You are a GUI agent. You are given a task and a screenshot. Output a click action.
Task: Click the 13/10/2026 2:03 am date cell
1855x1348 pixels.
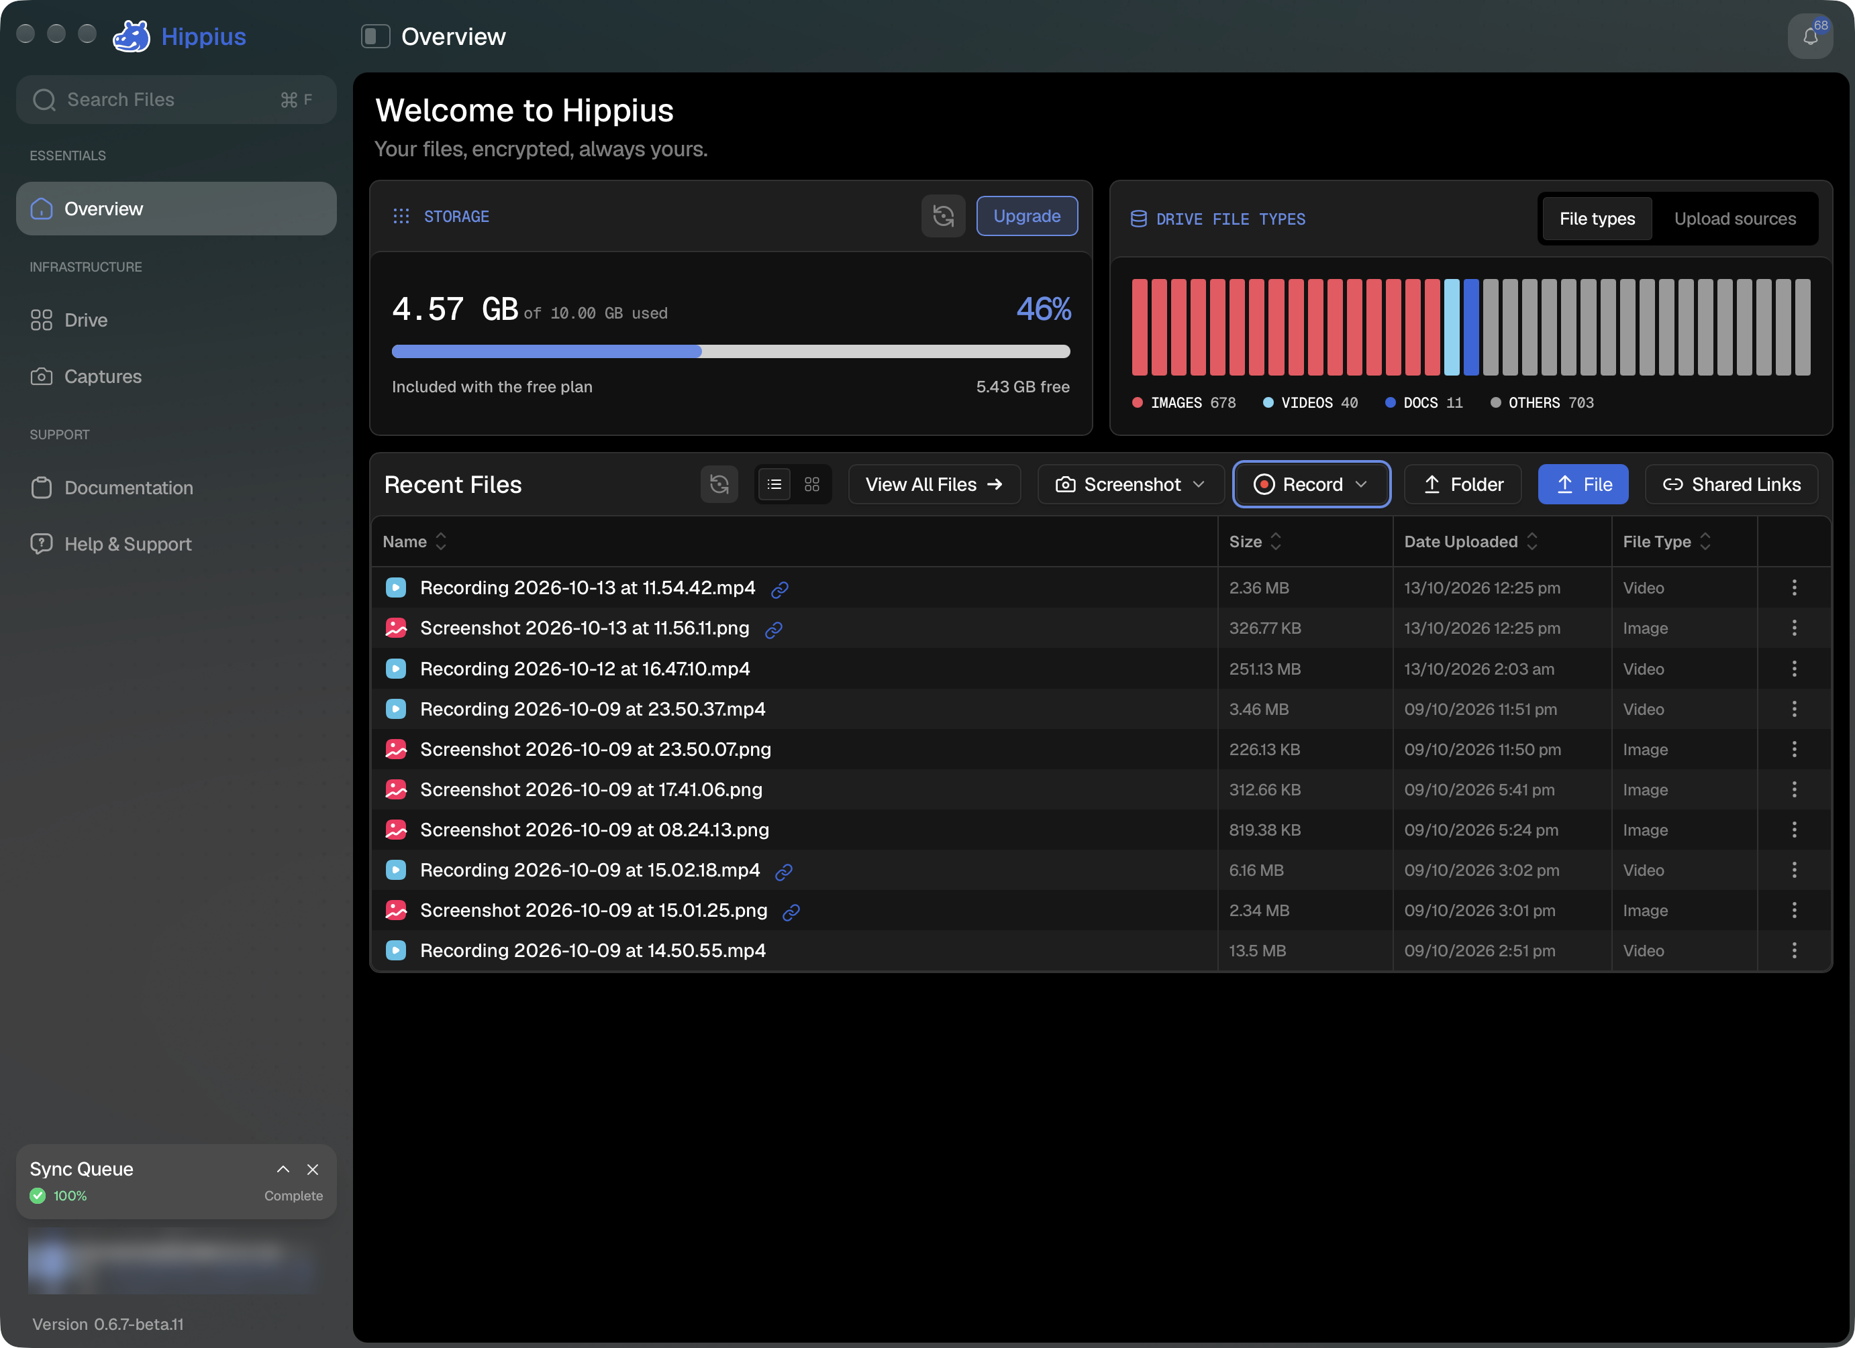(1478, 669)
